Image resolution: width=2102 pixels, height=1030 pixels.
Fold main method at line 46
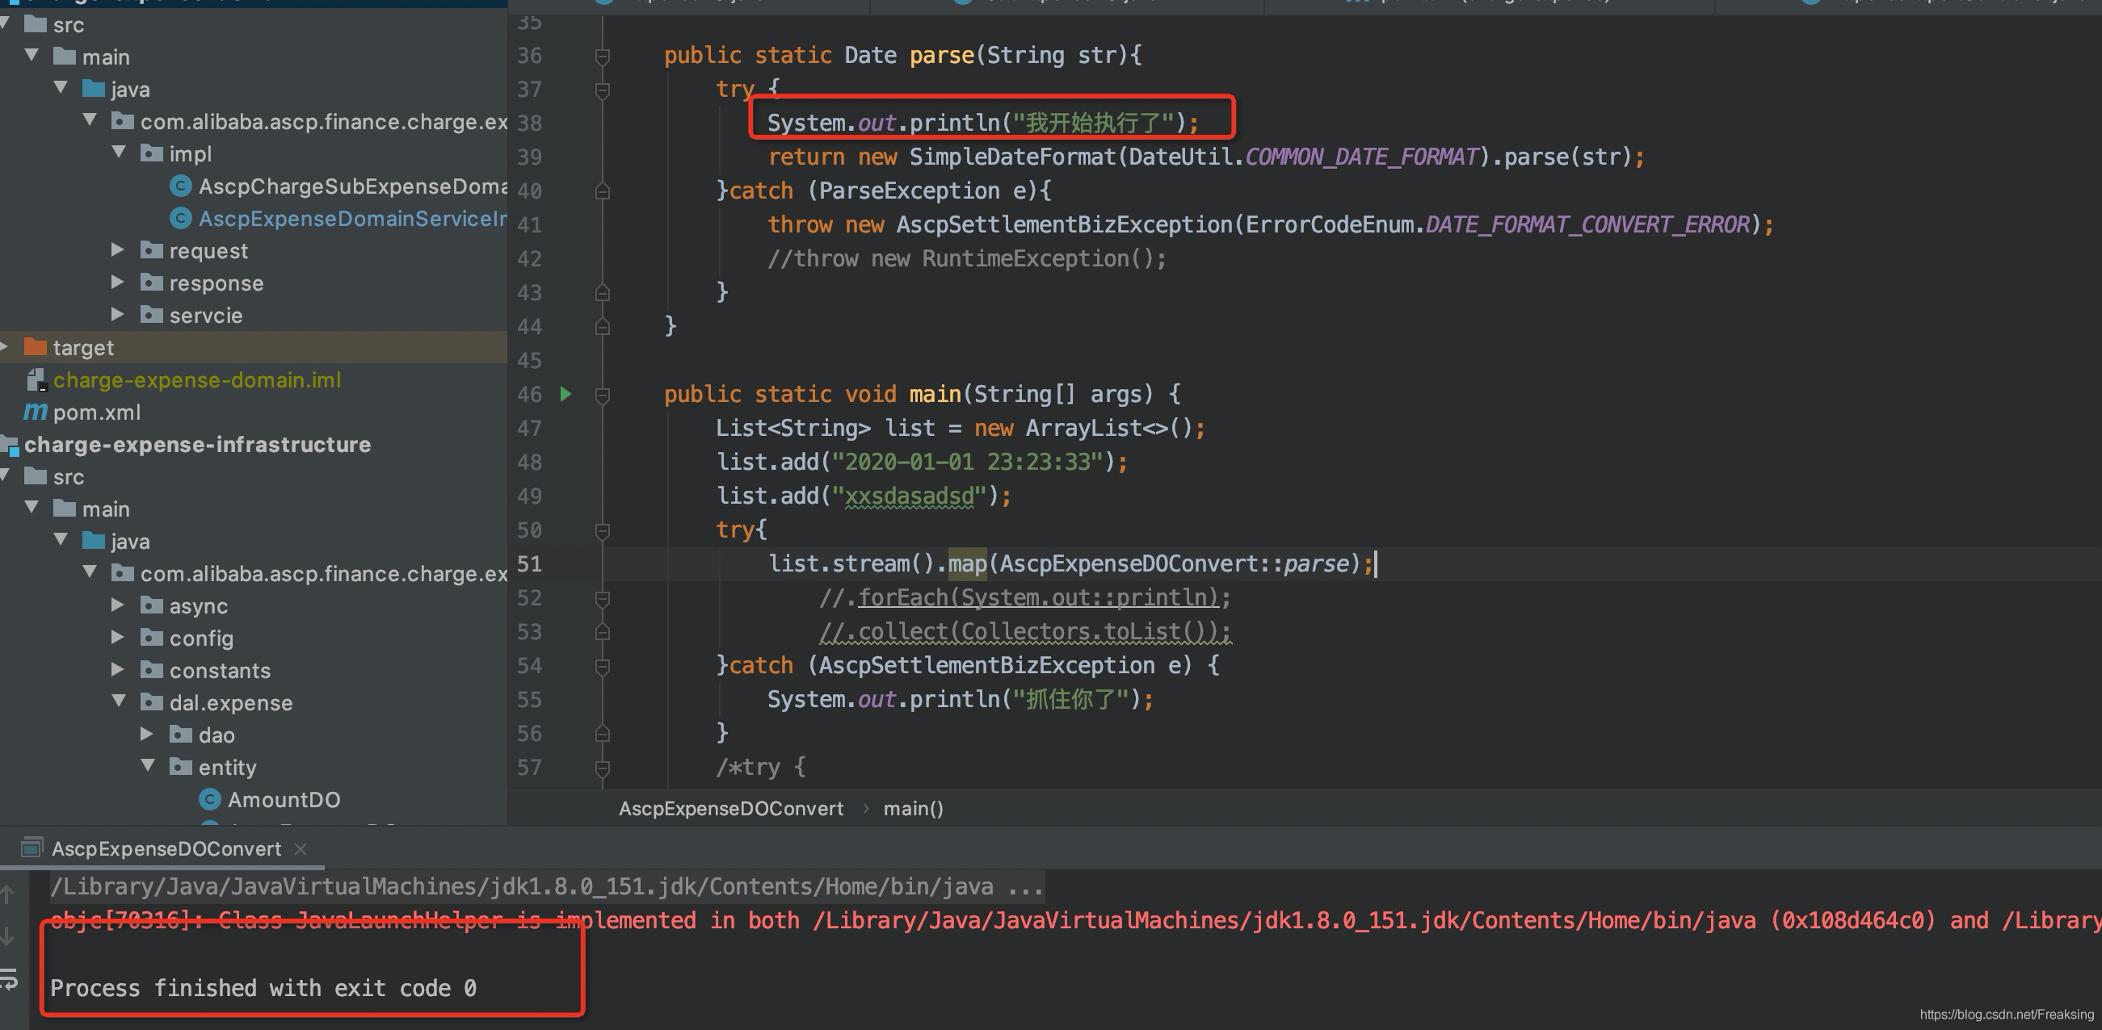pos(602,396)
